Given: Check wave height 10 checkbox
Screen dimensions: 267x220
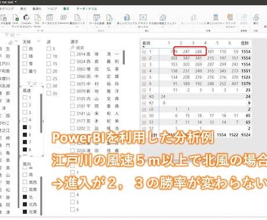Looking at the screenshot, I should tap(49, 56).
